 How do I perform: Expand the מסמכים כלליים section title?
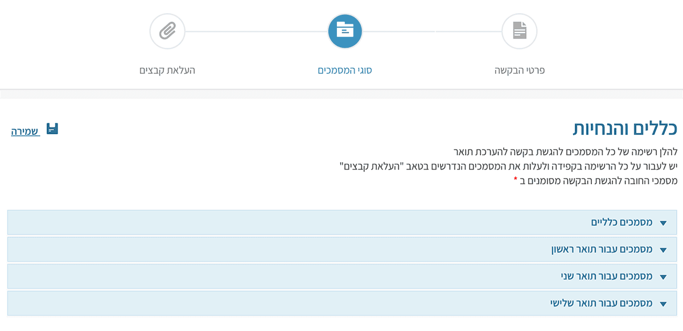pyautogui.click(x=622, y=222)
